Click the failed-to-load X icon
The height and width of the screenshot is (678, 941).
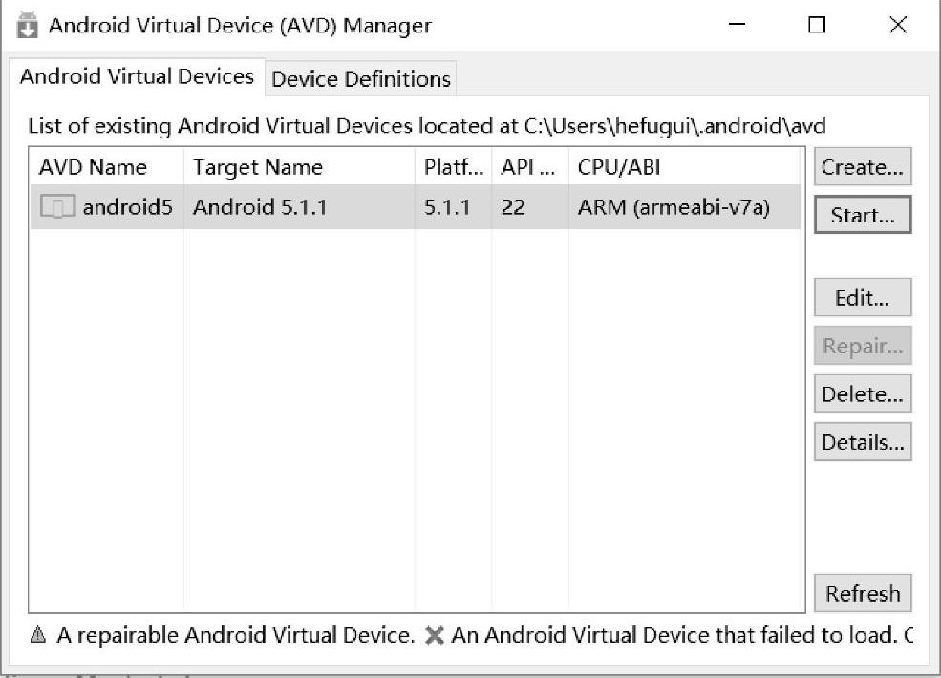click(435, 635)
